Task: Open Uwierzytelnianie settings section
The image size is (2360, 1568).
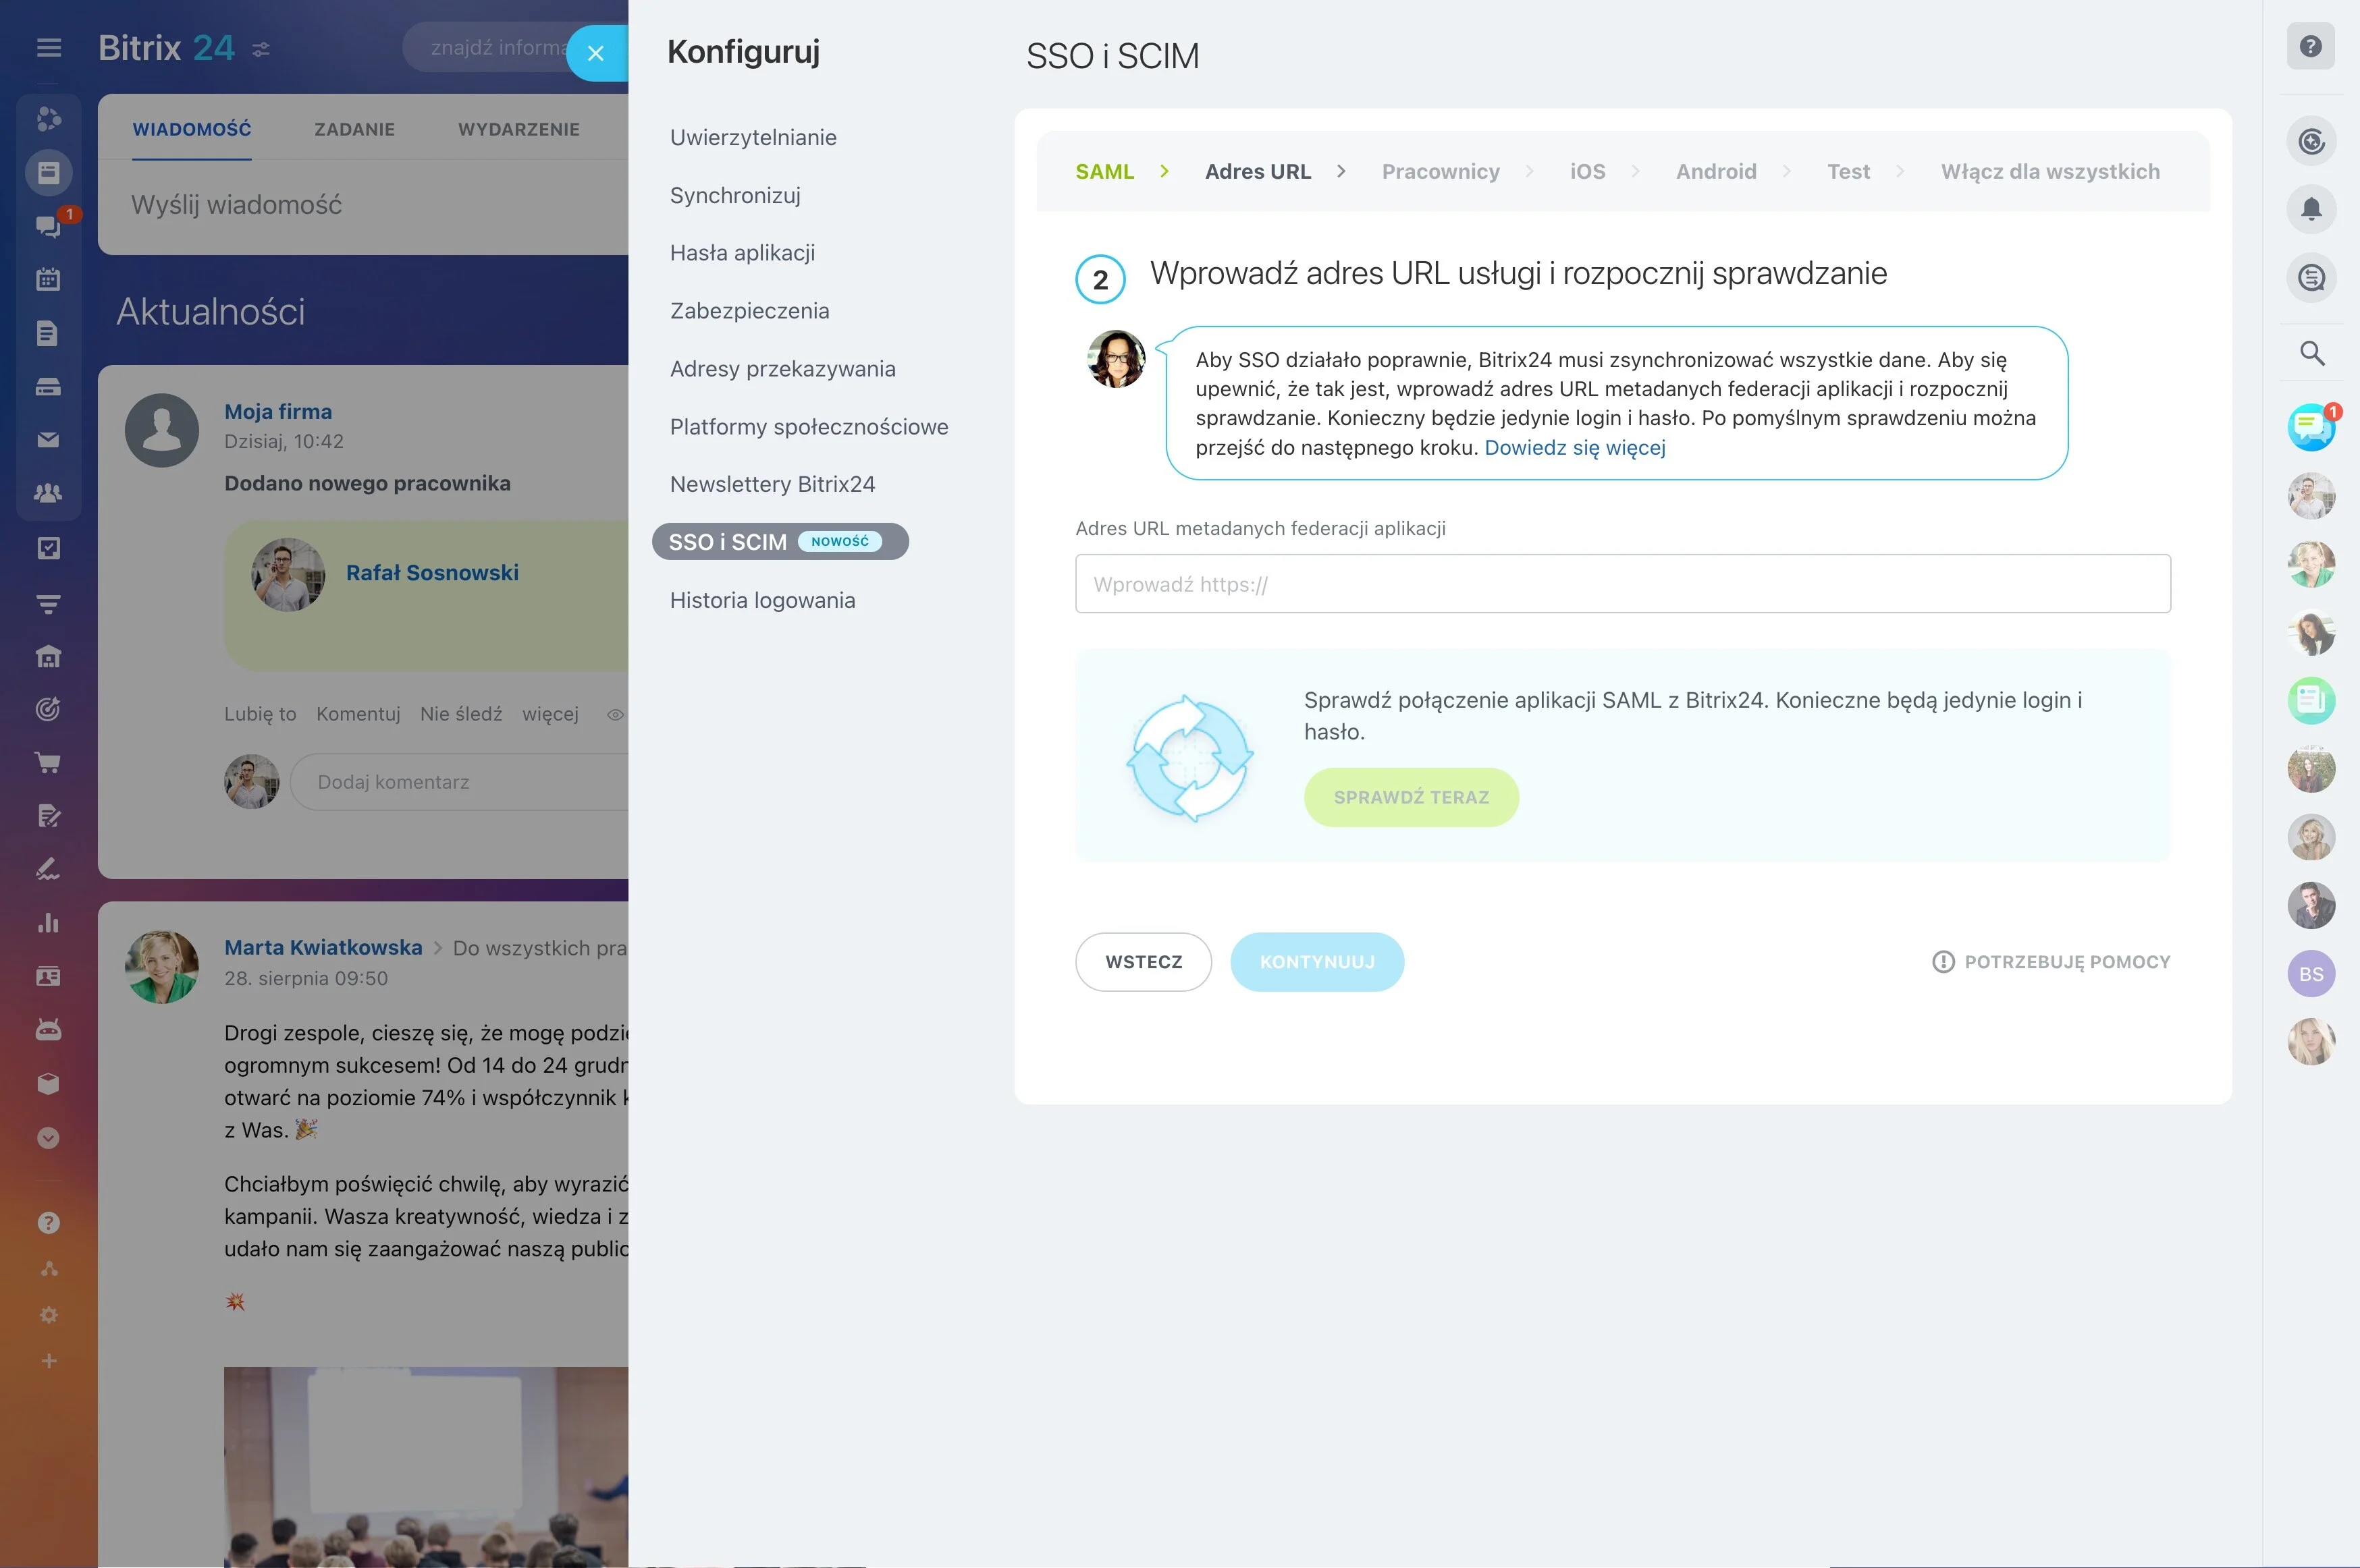Action: (753, 137)
